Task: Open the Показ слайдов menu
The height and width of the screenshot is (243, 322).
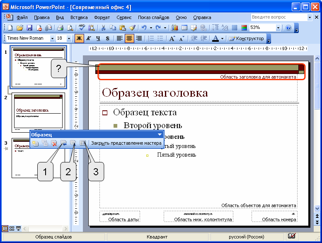Action: coord(154,17)
